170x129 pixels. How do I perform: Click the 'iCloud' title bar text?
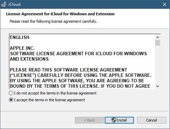coord(14,4)
